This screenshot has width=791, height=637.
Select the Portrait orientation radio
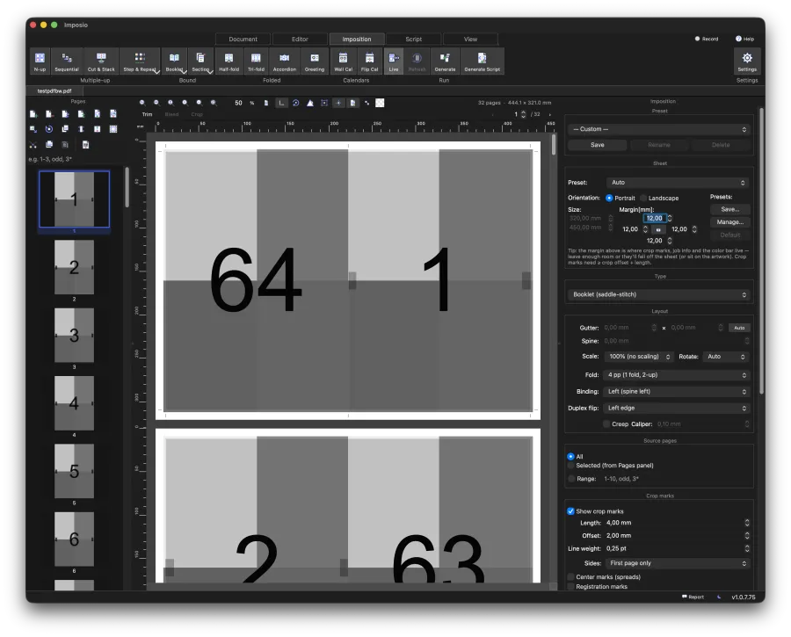coord(609,199)
